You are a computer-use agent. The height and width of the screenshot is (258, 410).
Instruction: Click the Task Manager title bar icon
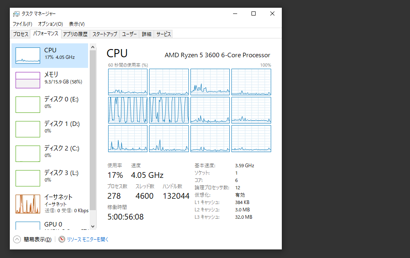[x=16, y=14]
